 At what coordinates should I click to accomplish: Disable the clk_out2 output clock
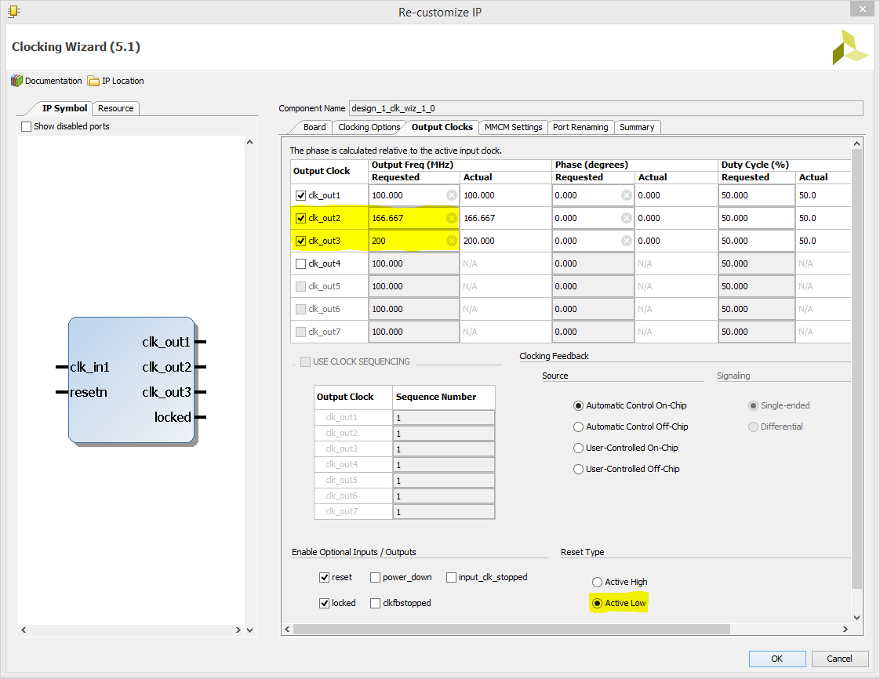(301, 218)
